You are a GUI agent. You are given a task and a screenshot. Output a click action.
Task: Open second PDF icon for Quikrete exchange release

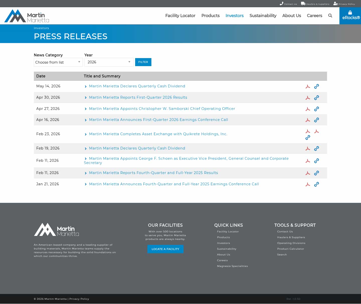(x=317, y=131)
